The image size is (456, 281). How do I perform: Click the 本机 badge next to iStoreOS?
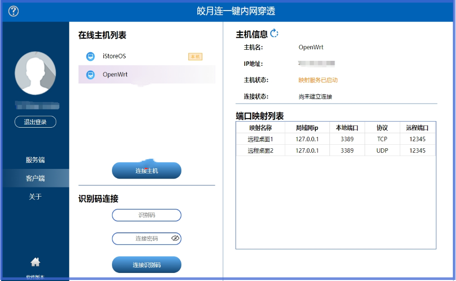coord(195,56)
